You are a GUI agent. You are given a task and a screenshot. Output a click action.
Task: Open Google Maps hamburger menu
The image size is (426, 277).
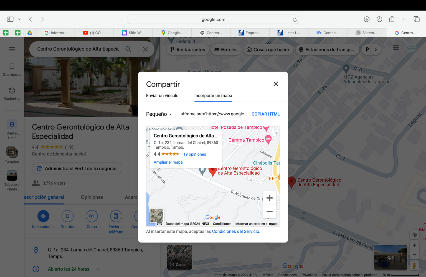(x=12, y=49)
